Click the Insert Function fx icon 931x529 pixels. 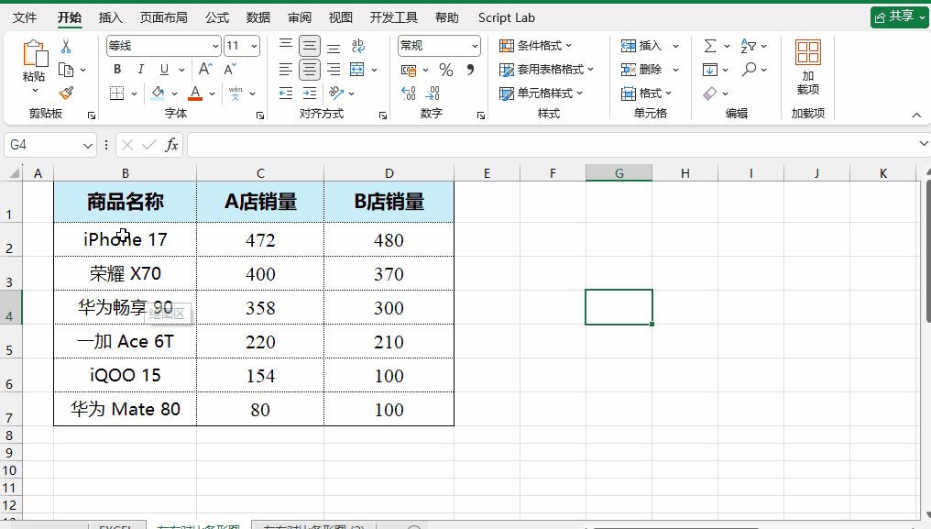(x=171, y=145)
